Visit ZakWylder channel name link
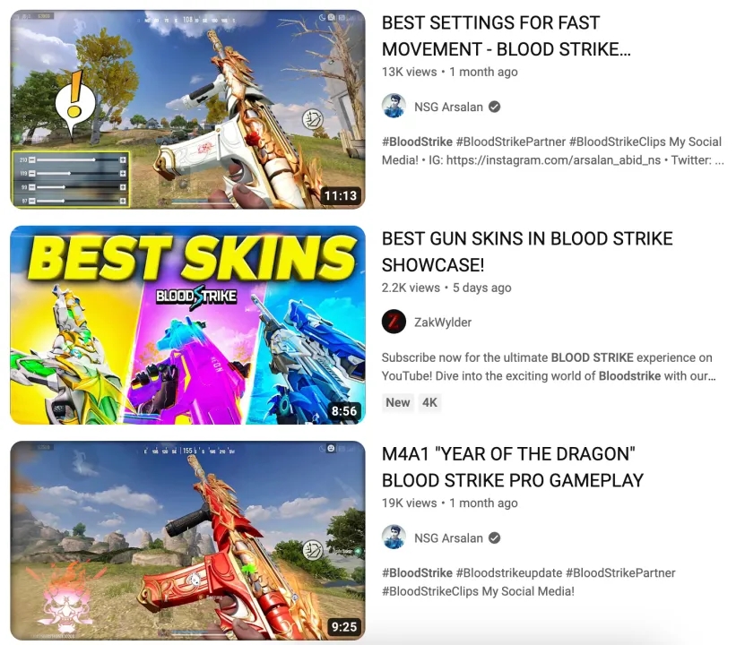Image resolution: width=745 pixels, height=645 pixels. [443, 322]
